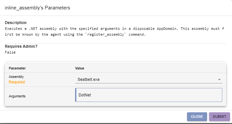Click the inline_assembly's Parameters title
Viewport: 232px width, 124px height.
[x=38, y=8]
